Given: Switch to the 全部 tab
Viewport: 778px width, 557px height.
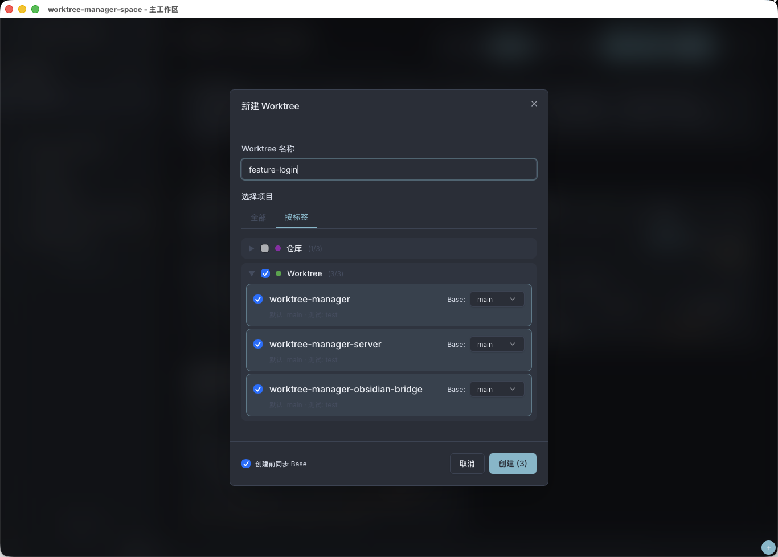Looking at the screenshot, I should point(259,218).
